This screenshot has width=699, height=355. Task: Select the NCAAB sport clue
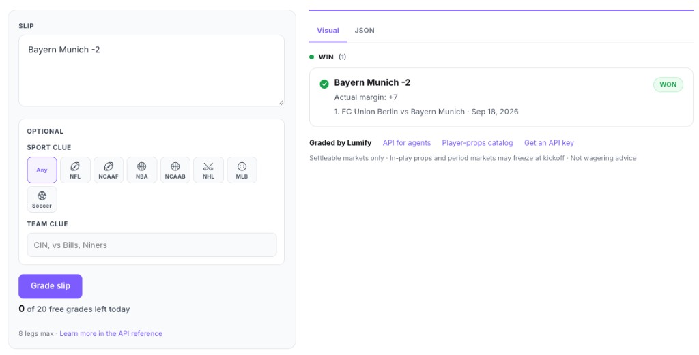pyautogui.click(x=175, y=170)
